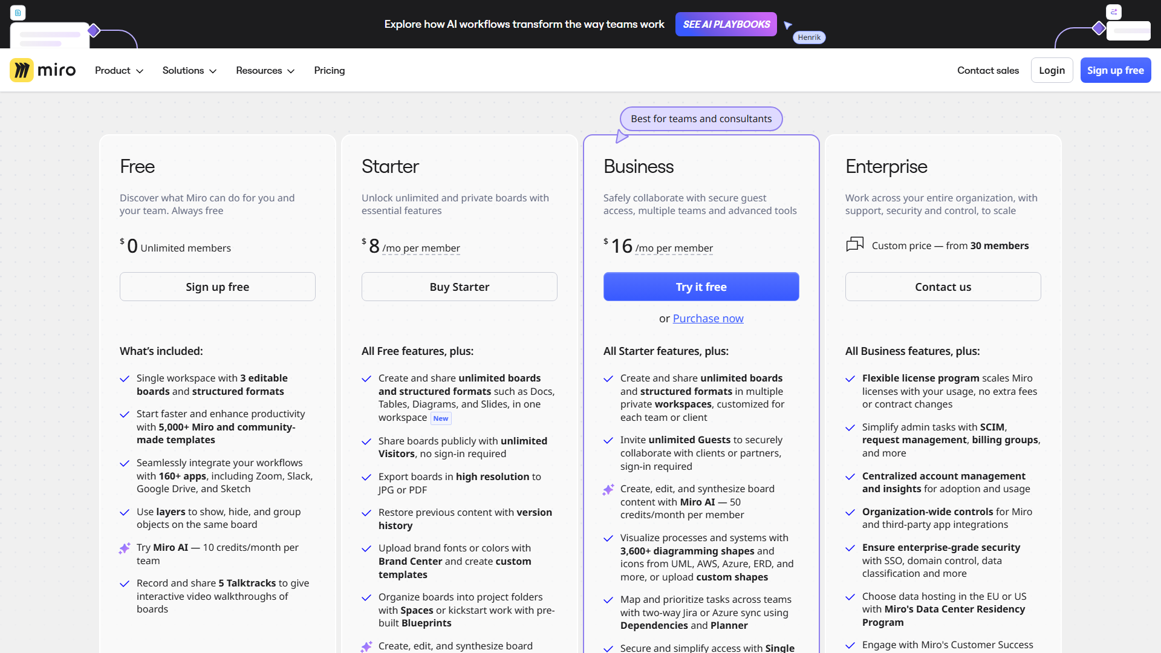Click the Sign up free button at top right
Screen dimensions: 1161x653
[1115, 70]
